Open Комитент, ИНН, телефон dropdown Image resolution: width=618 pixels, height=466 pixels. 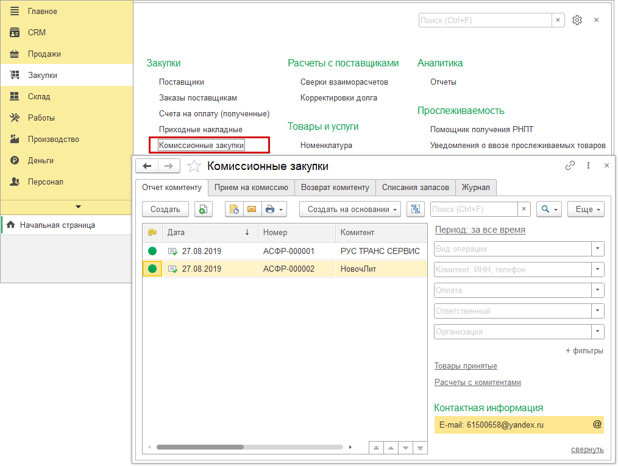597,269
